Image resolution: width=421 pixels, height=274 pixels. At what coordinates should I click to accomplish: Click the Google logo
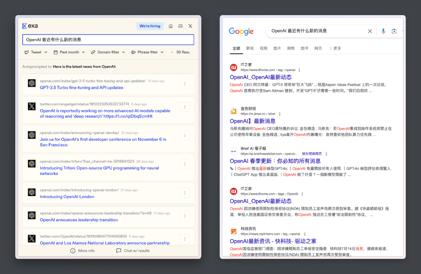241,32
